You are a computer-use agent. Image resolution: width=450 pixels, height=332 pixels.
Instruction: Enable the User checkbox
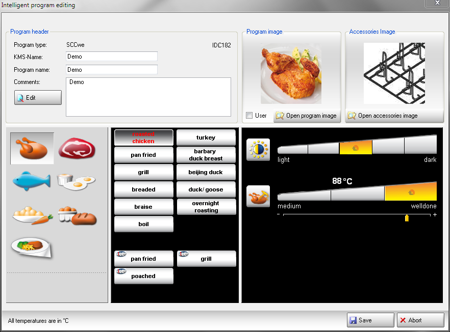tap(249, 116)
